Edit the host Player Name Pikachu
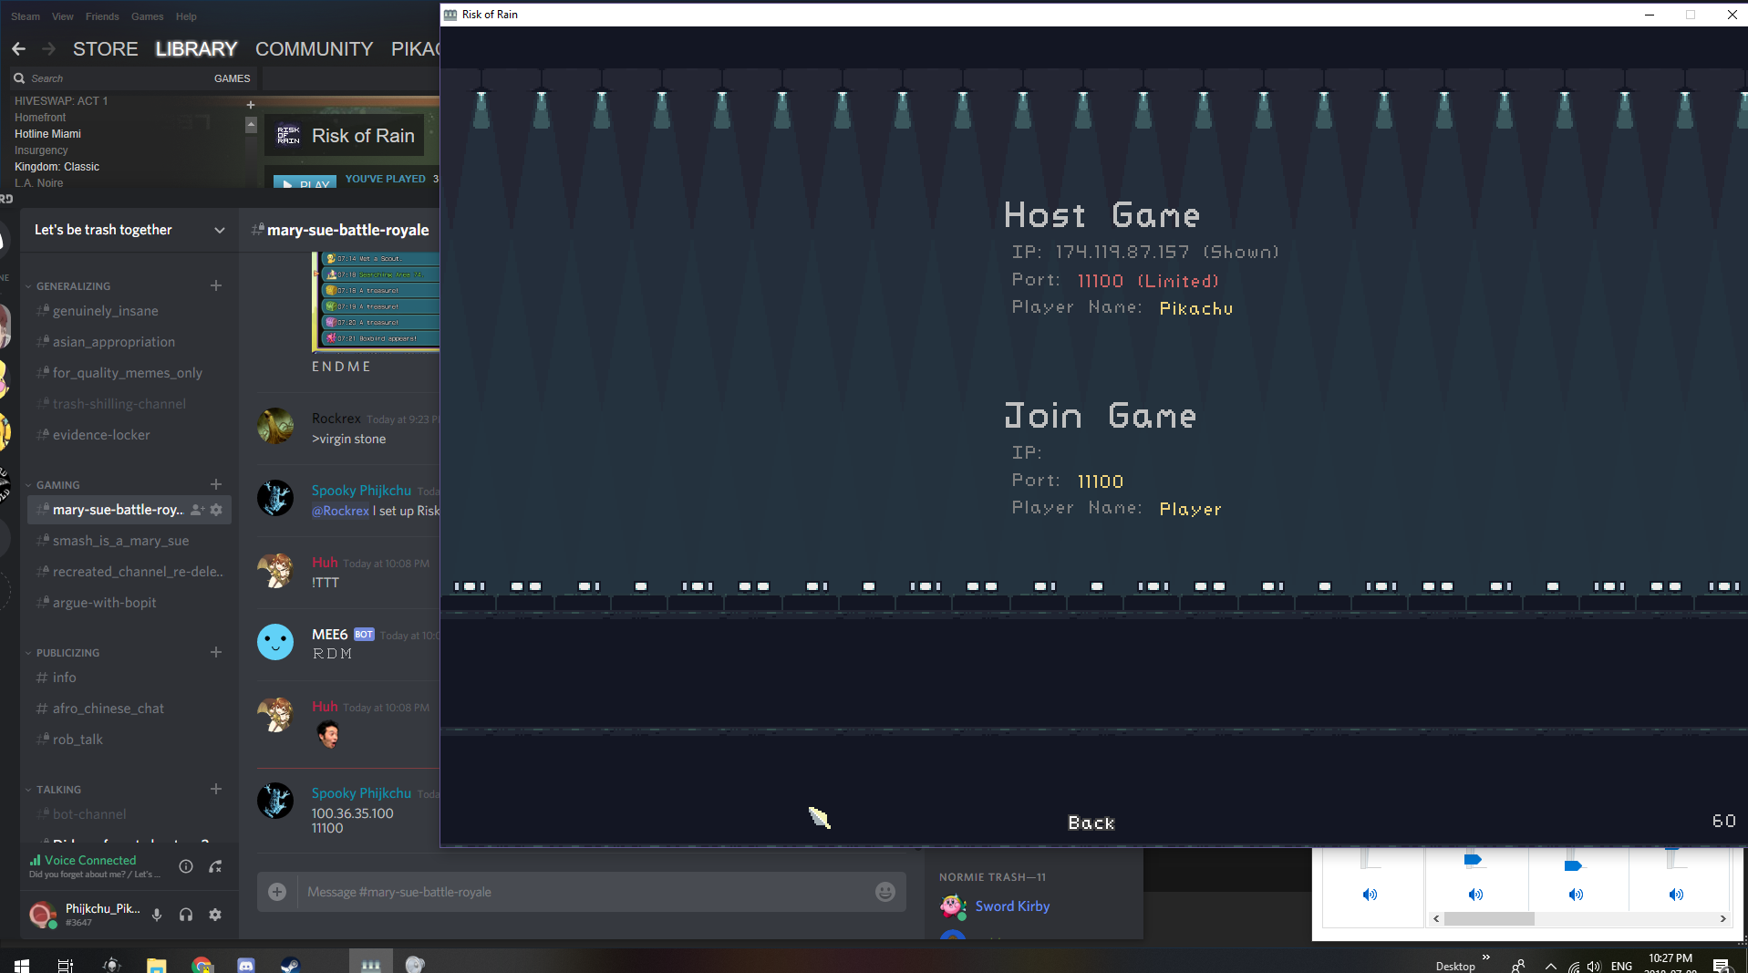The image size is (1748, 973). click(1195, 308)
